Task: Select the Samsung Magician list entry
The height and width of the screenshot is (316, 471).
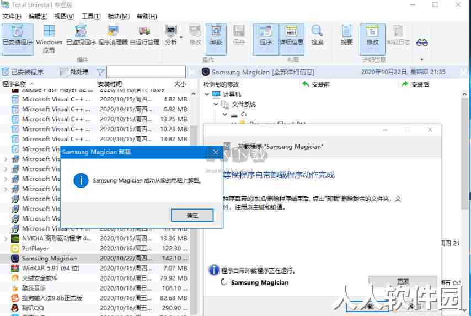Action: pos(95,258)
